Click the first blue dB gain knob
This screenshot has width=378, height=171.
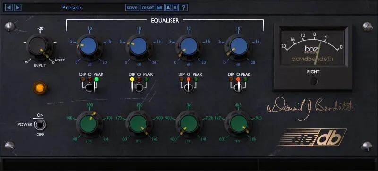pyautogui.click(x=89, y=46)
